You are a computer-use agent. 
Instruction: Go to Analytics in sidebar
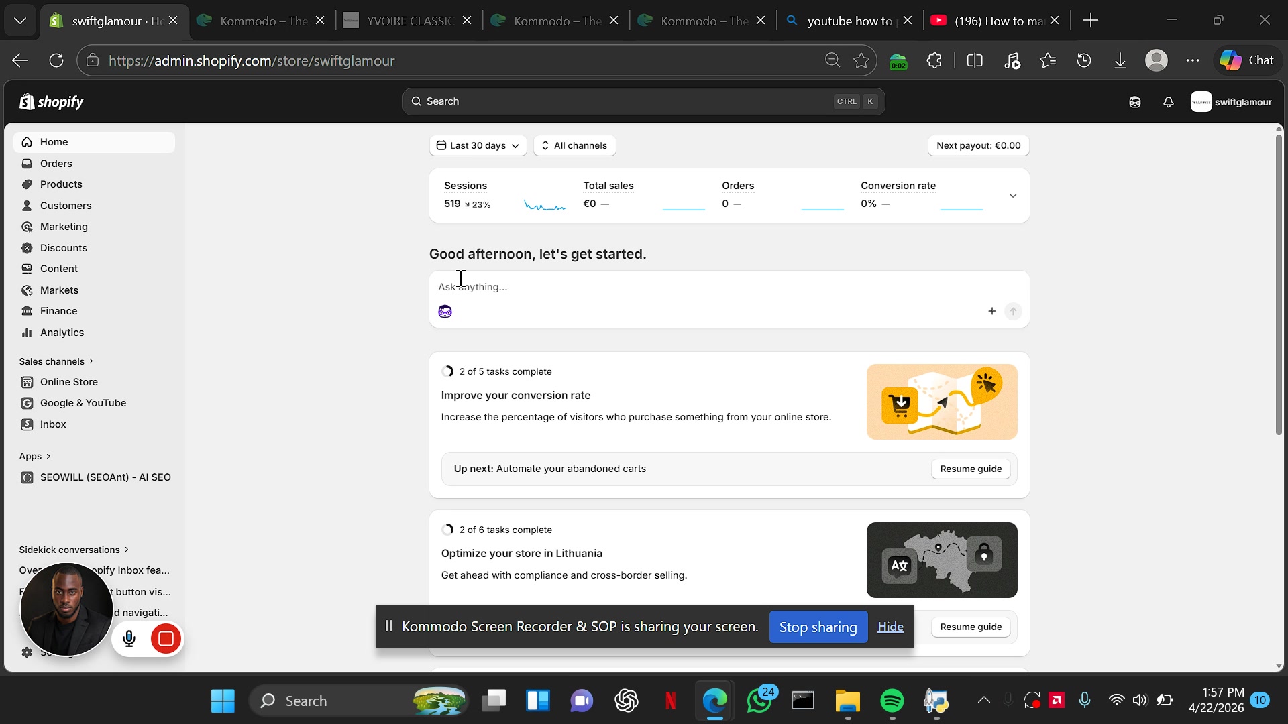62,333
